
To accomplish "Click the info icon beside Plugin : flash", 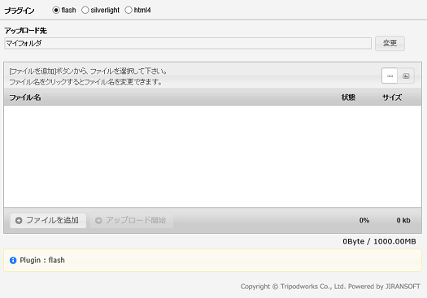I will click(x=13, y=261).
